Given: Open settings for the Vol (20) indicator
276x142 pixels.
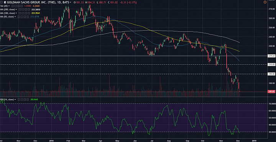Looking at the screenshot, I should 15,6.
